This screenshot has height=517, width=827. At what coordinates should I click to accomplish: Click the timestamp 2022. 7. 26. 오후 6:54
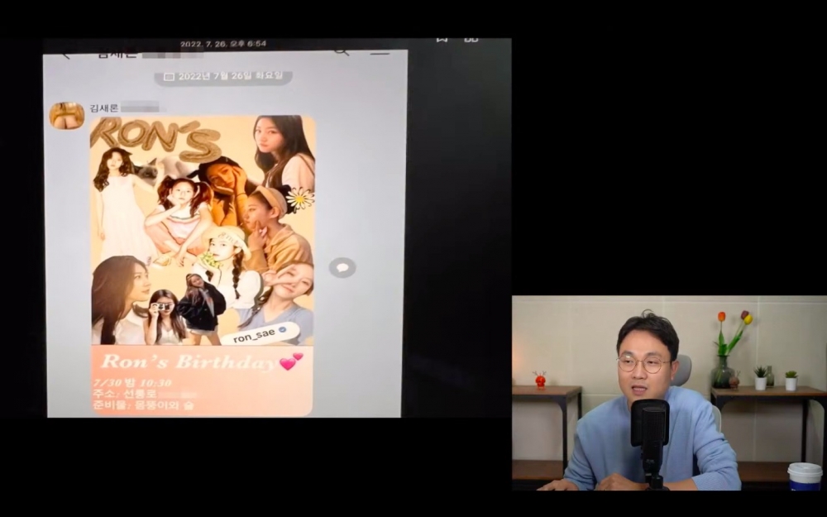[x=223, y=43]
